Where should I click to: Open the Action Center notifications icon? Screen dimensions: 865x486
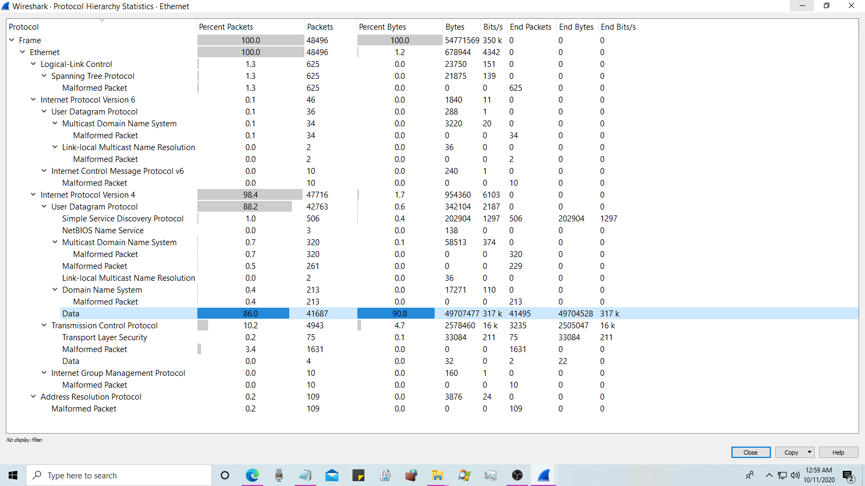[848, 476]
